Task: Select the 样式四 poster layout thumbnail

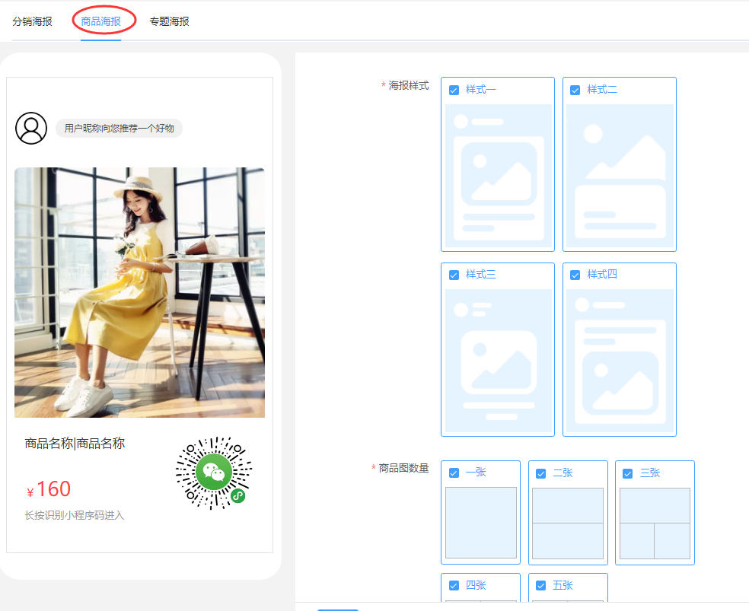Action: pos(620,361)
